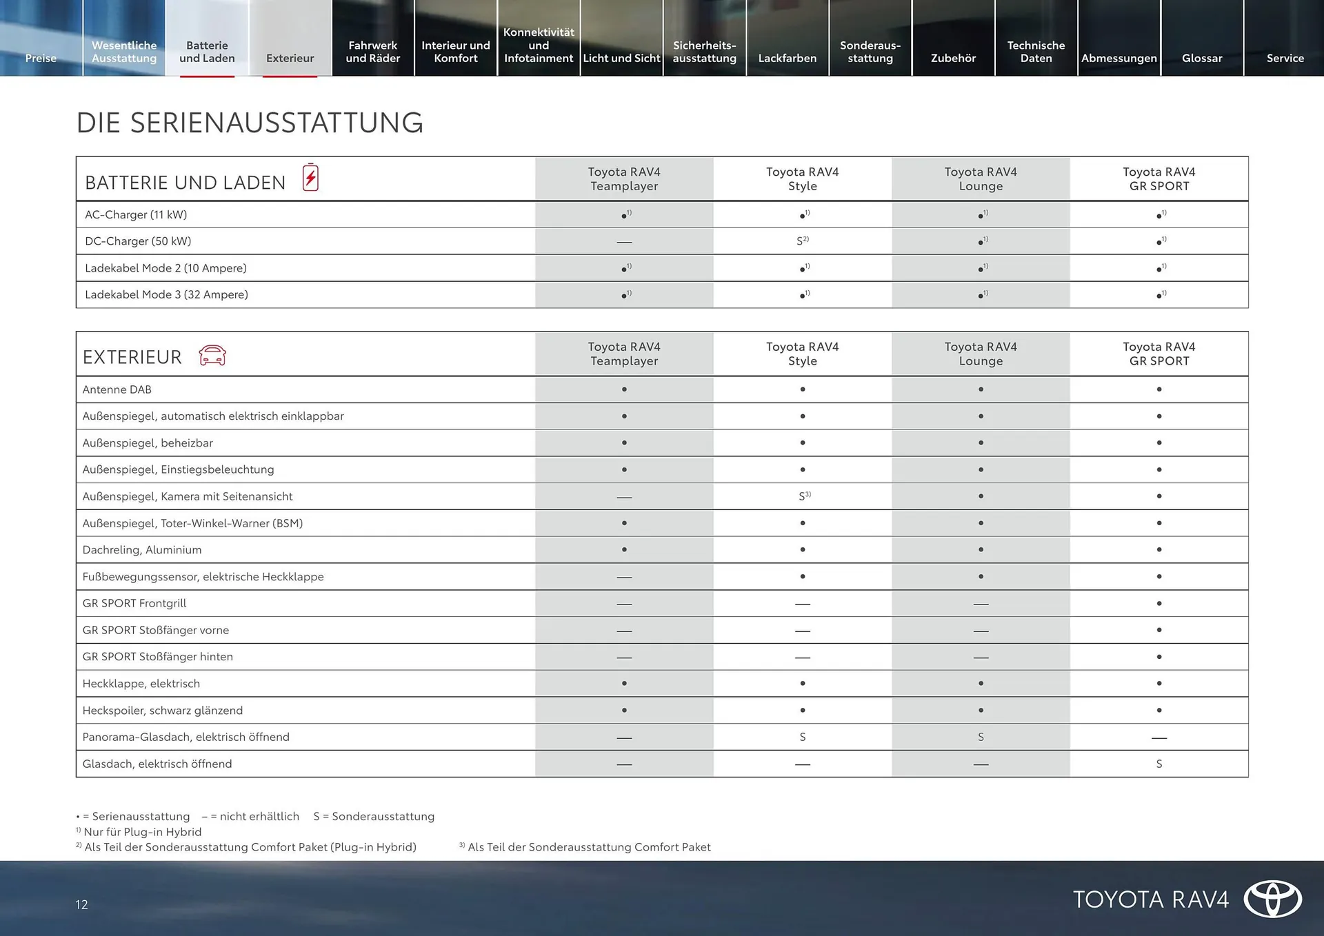The height and width of the screenshot is (936, 1324).
Task: Navigate to Wesentliche Ausstattung
Action: tap(123, 51)
